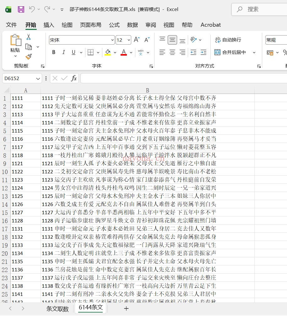Select column B header

148,90
